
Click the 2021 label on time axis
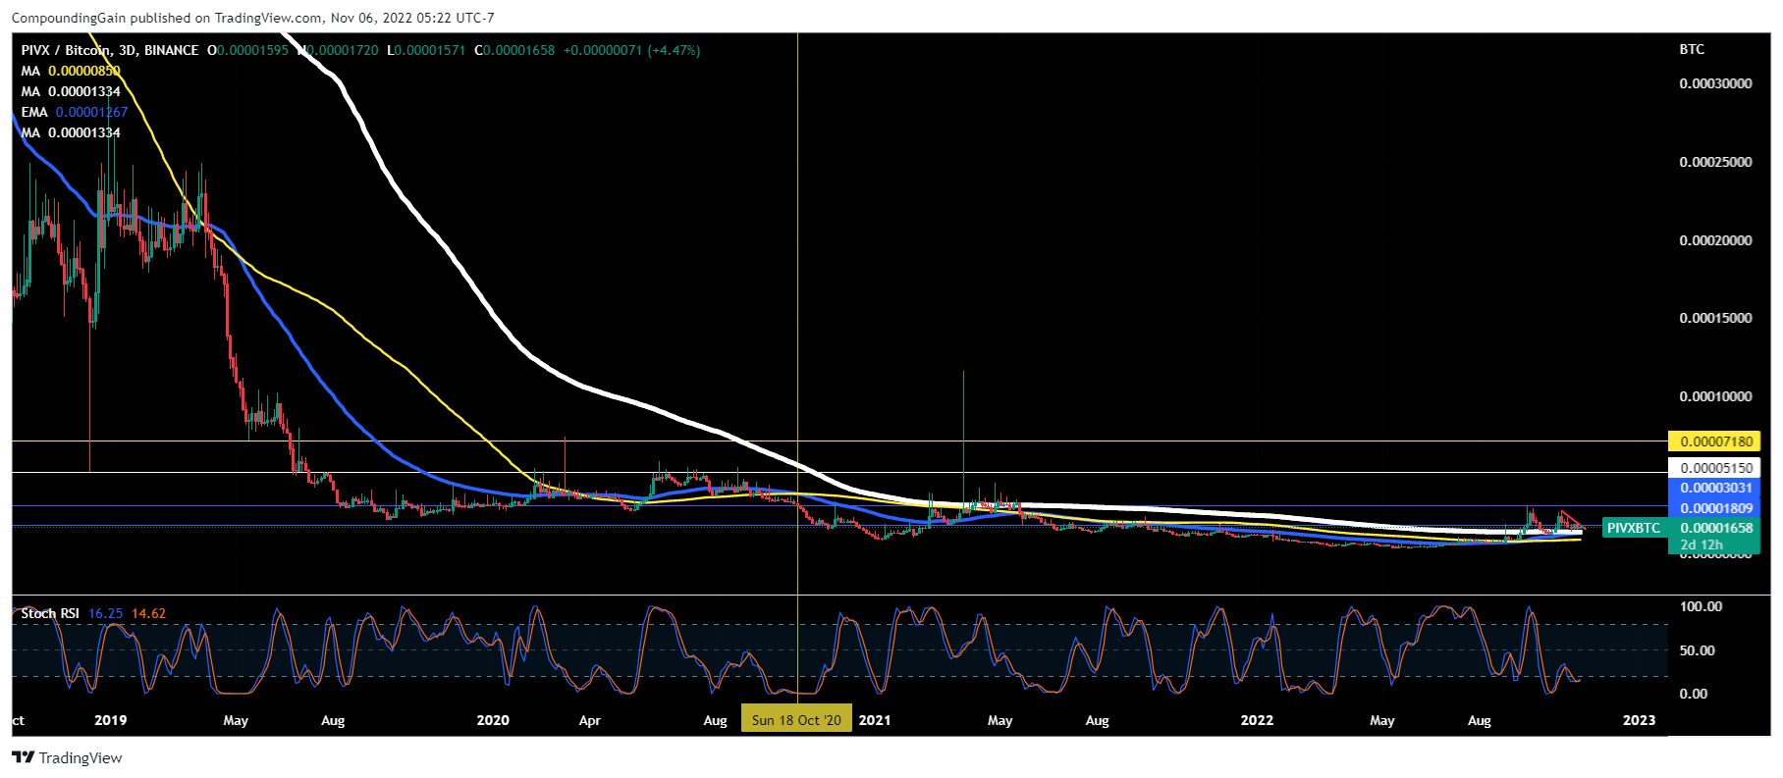point(875,720)
